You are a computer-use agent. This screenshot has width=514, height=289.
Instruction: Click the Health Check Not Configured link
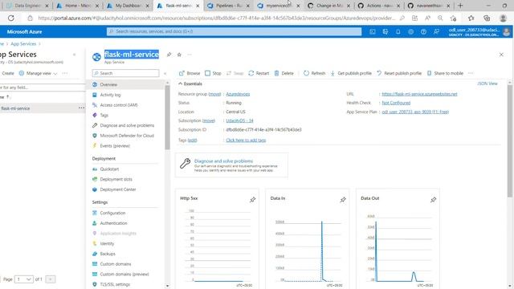[x=396, y=103]
